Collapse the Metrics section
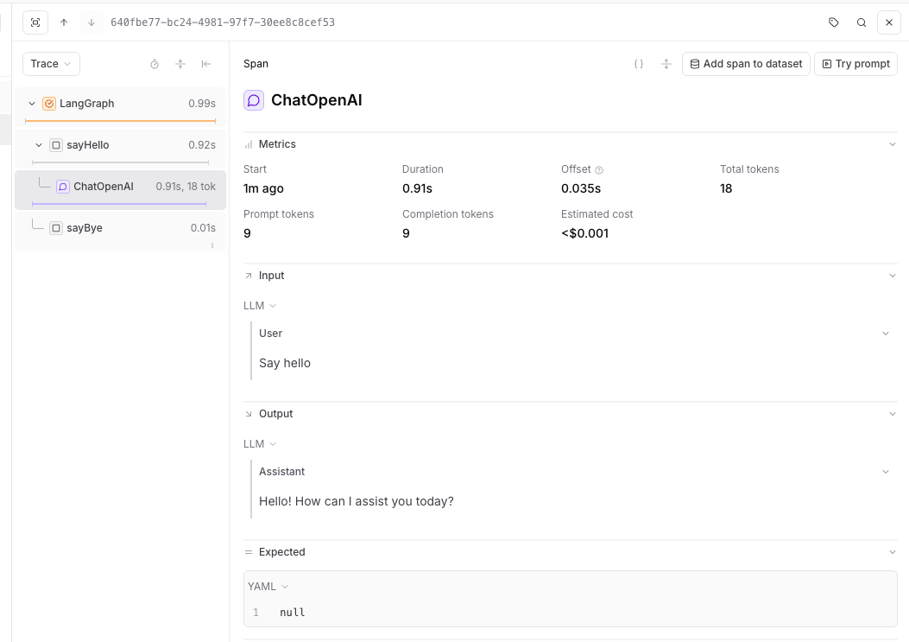 (x=893, y=144)
